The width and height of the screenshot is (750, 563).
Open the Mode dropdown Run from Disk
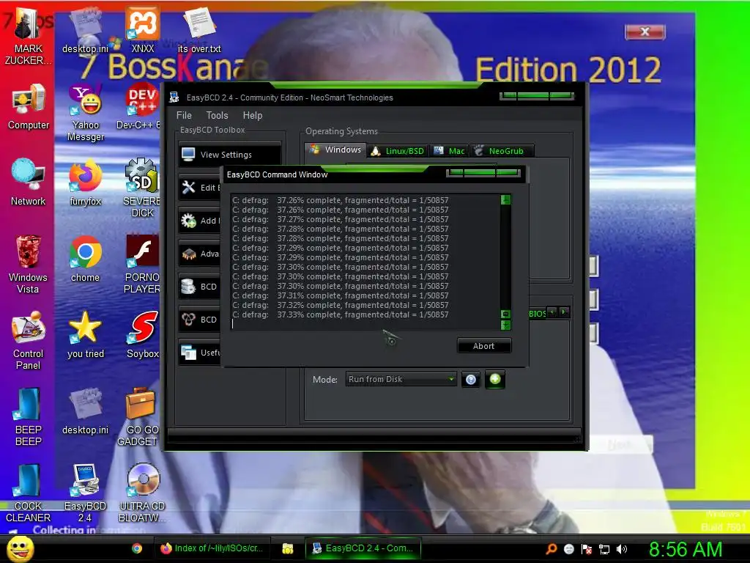401,379
